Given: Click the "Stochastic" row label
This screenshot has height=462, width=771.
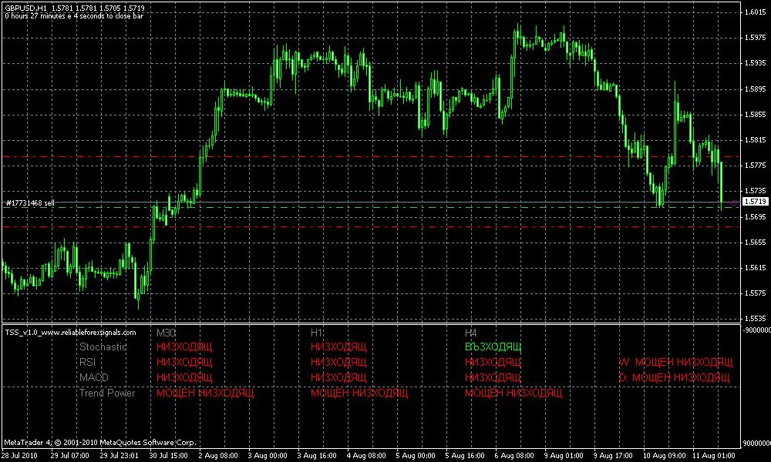Looking at the screenshot, I should pyautogui.click(x=103, y=347).
